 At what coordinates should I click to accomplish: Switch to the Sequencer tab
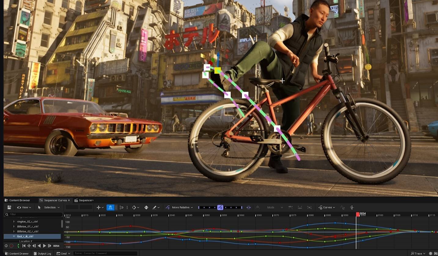(84, 200)
